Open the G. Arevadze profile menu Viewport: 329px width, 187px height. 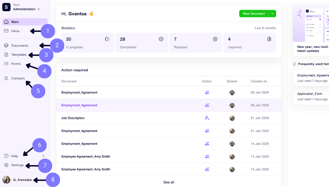tap(18, 180)
